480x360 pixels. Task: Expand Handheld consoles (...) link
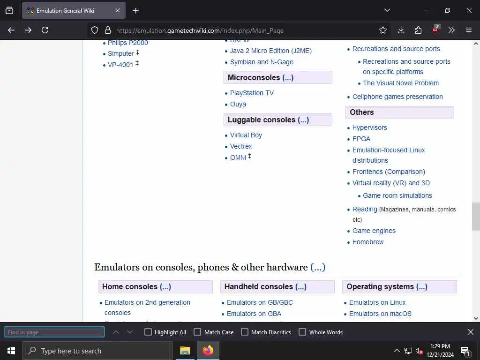(301, 287)
